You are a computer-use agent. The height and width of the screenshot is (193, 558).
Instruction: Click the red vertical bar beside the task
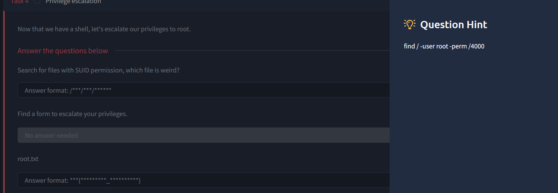[x=4, y=102]
